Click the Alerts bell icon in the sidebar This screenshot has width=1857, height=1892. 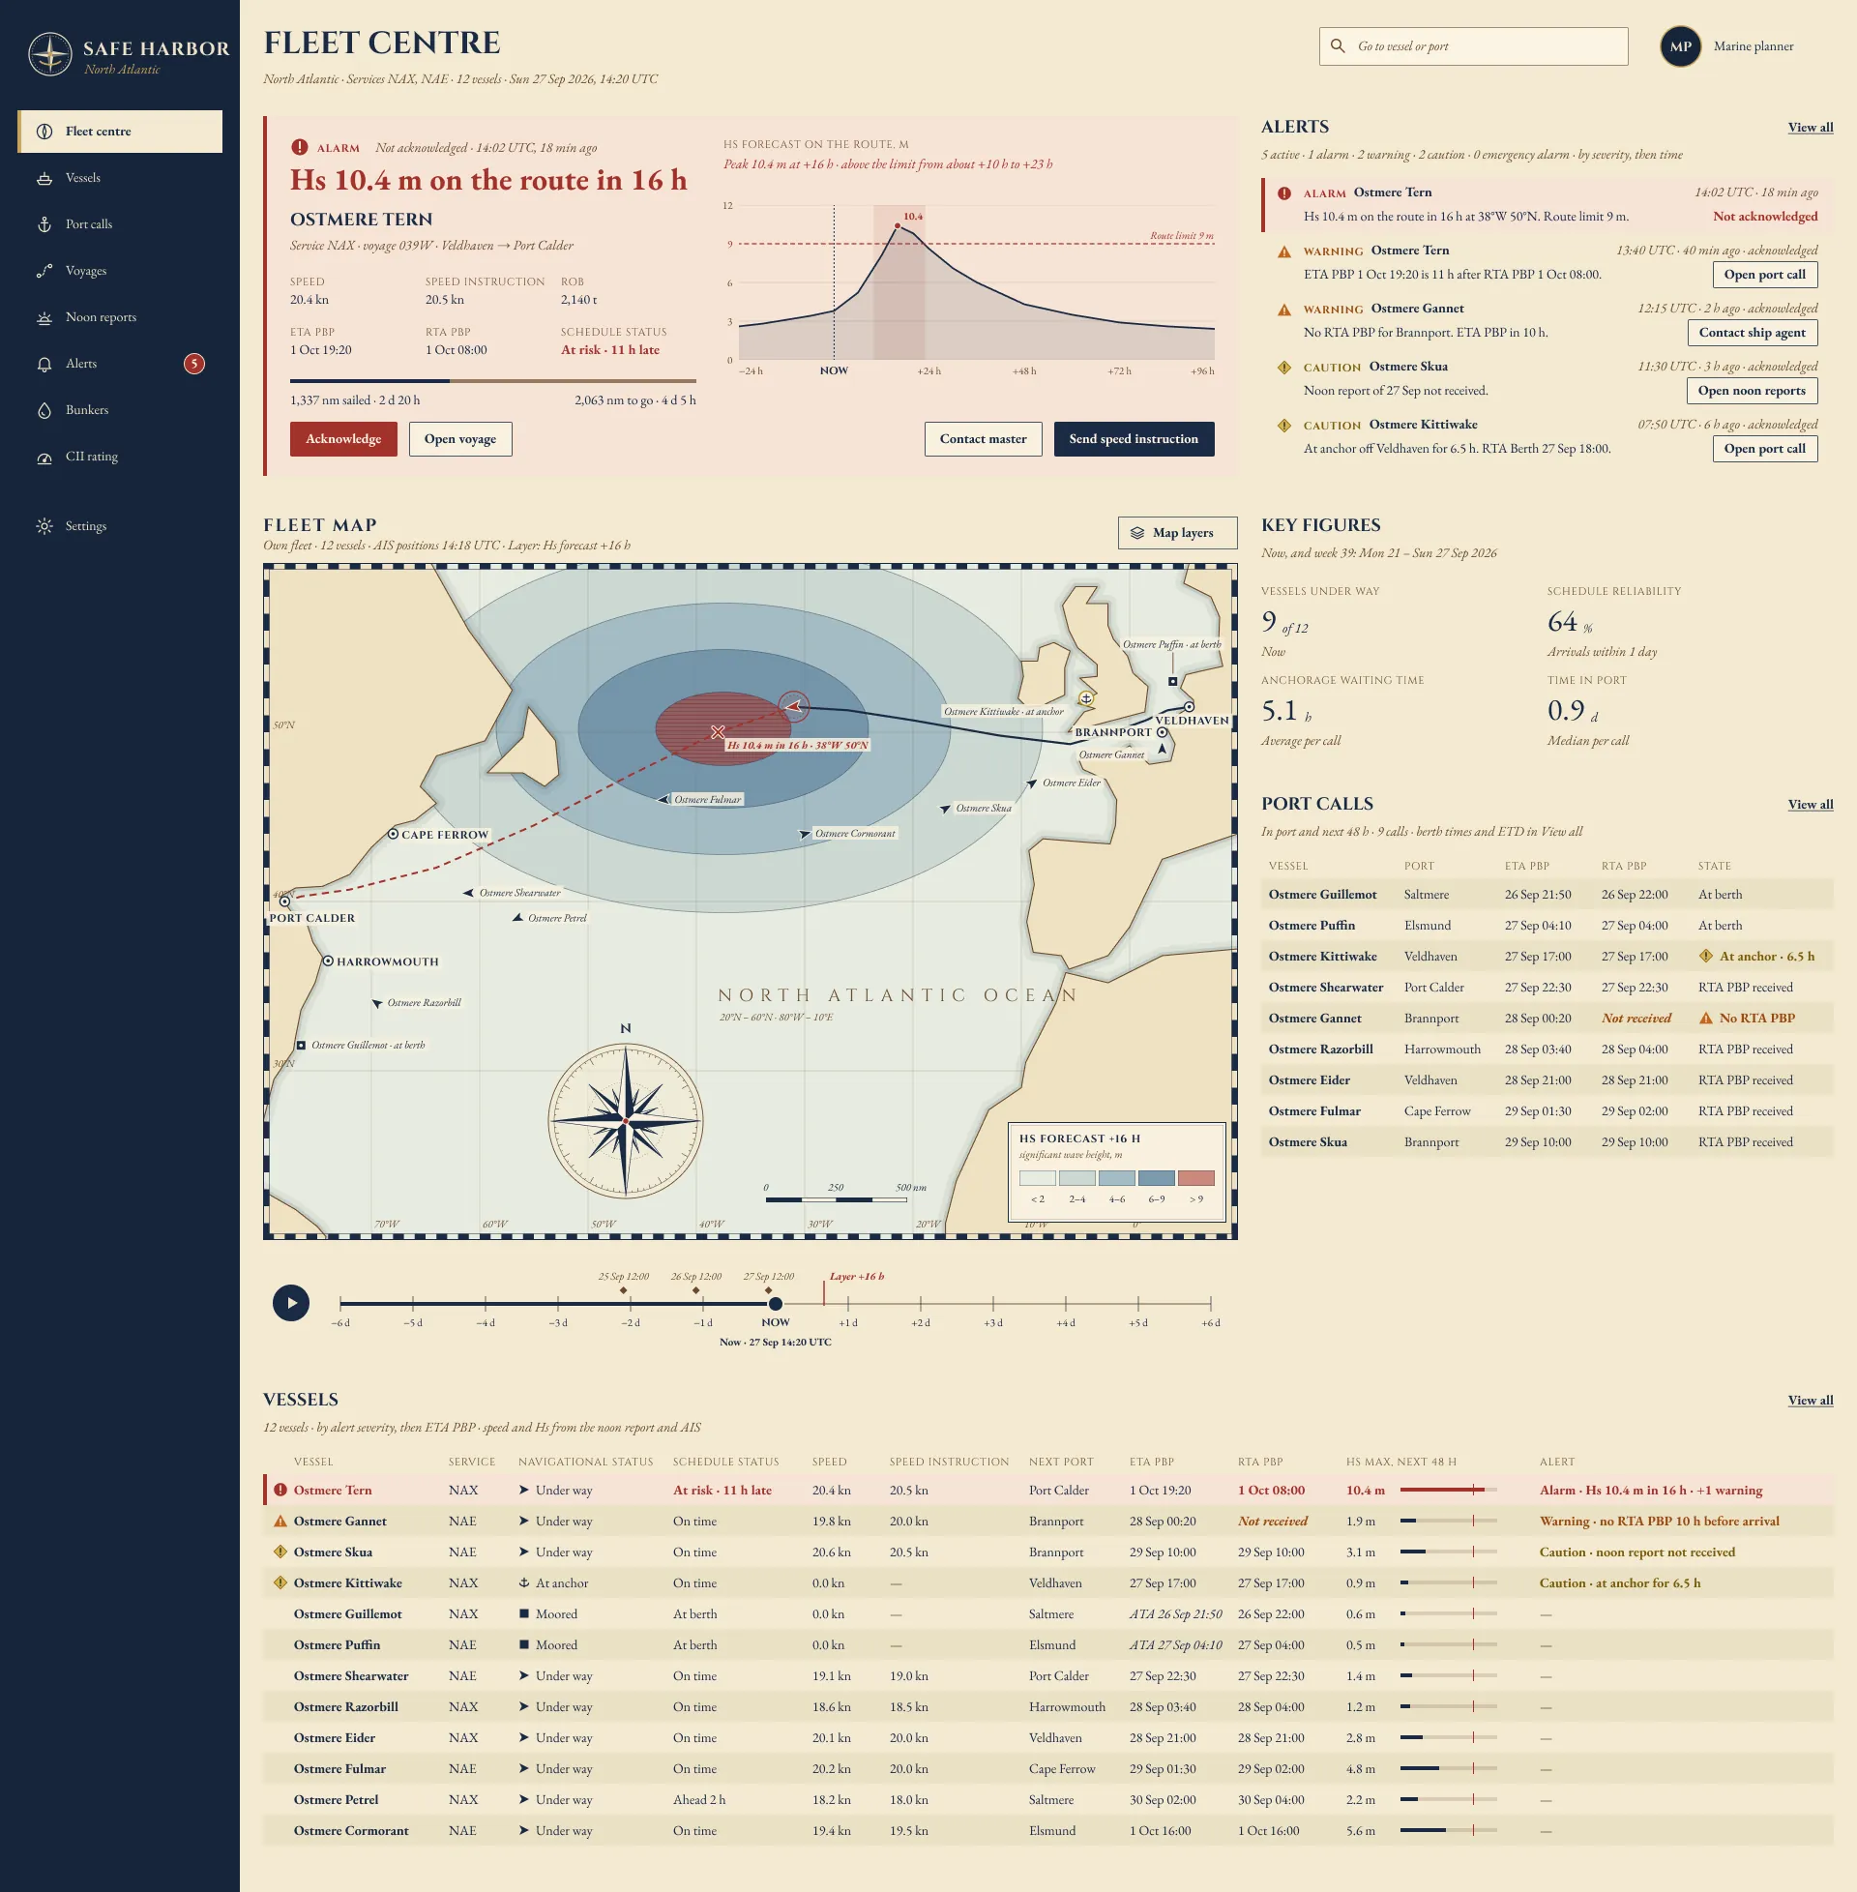44,364
